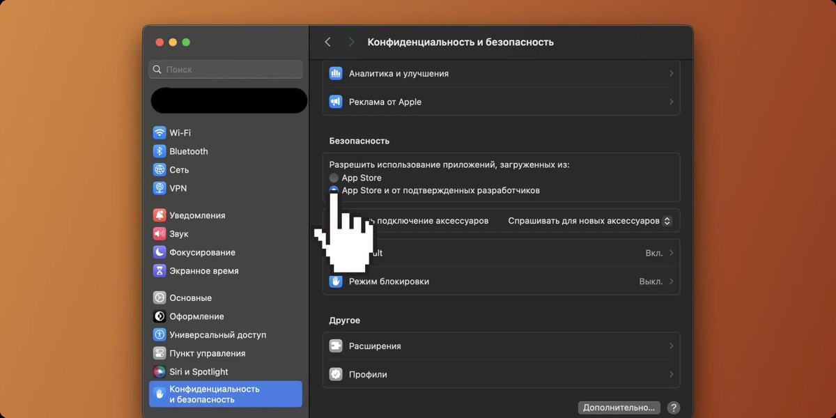Open the Профили row
The image size is (836, 418).
tap(501, 374)
